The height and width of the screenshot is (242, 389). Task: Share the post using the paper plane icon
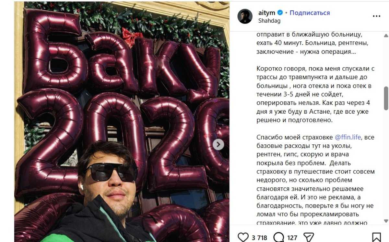[x=309, y=237]
